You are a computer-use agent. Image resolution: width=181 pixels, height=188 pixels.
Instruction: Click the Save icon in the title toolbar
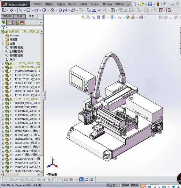[x=150, y=4]
